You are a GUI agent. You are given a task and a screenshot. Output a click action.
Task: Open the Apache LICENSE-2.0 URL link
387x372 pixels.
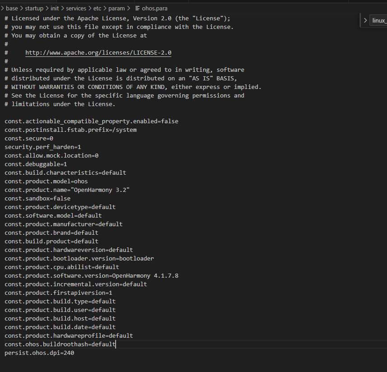click(98, 53)
